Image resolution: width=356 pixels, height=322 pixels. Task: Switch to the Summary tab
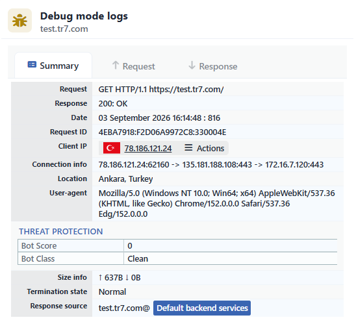(53, 66)
